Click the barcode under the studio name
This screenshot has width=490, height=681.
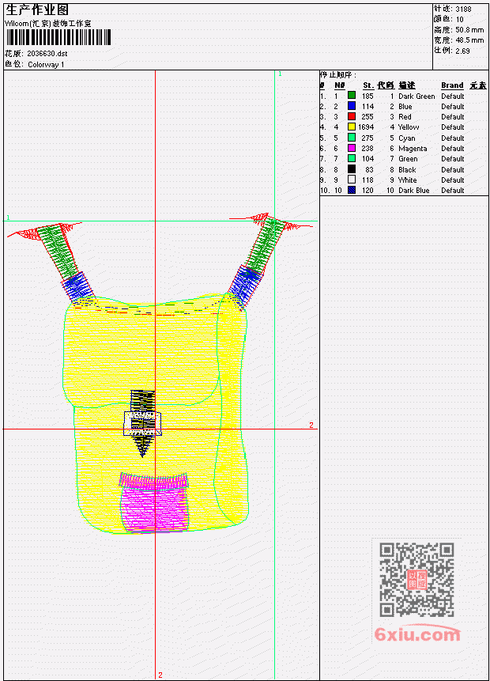tap(58, 37)
